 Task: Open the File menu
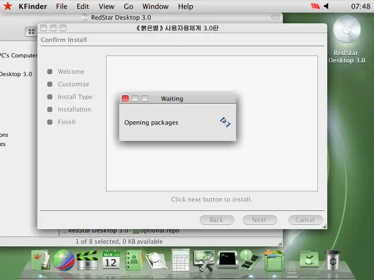tap(62, 7)
